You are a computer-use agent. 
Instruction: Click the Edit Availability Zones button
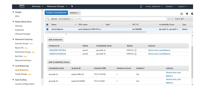pos(59,62)
